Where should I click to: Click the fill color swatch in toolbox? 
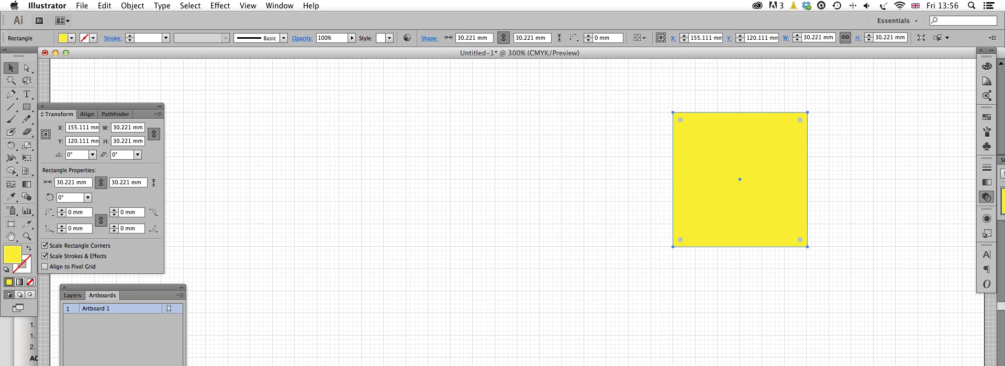12,254
